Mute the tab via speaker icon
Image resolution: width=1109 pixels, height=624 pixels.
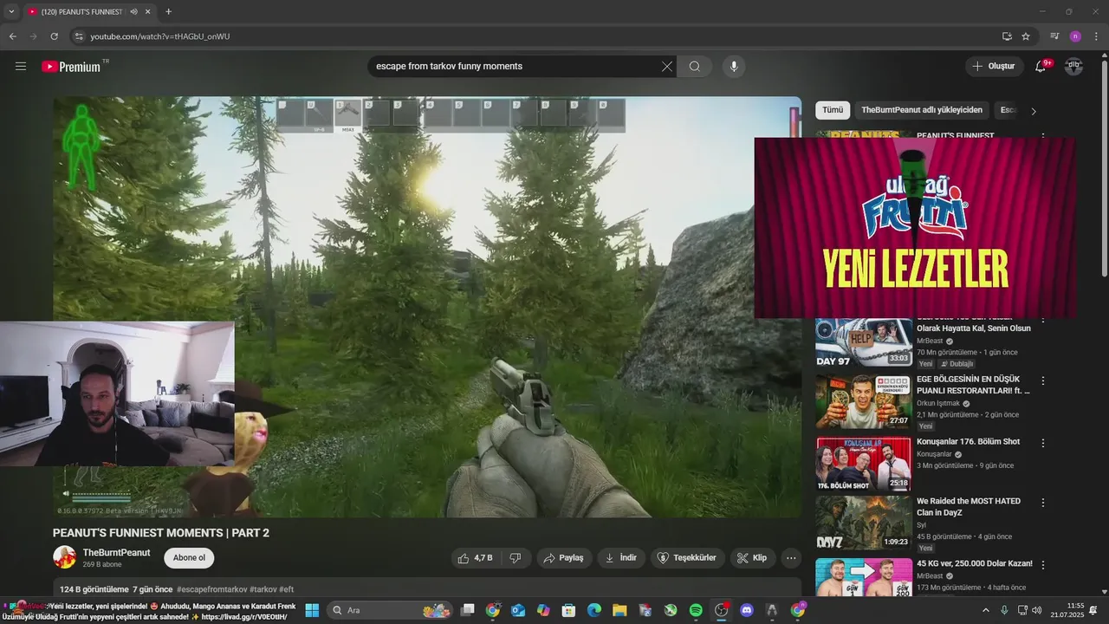(x=133, y=12)
